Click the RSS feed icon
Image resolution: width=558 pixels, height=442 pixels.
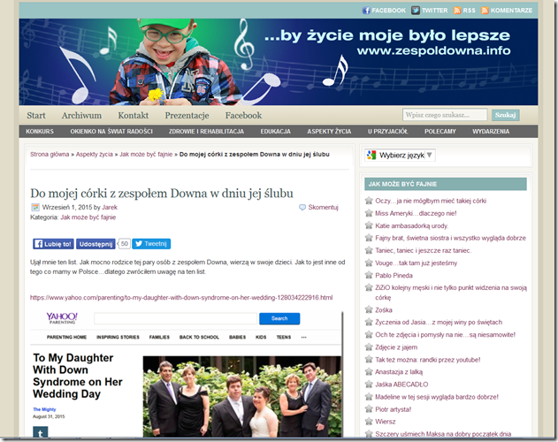pos(457,11)
